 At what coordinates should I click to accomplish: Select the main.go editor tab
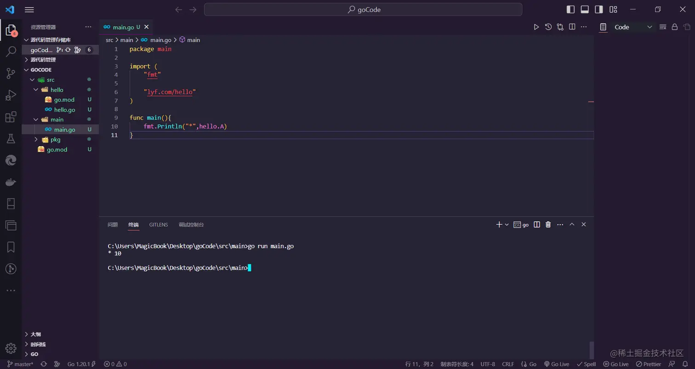[x=125, y=27]
